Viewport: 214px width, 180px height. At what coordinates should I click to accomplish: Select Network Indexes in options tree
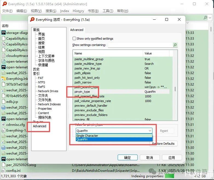(49, 104)
